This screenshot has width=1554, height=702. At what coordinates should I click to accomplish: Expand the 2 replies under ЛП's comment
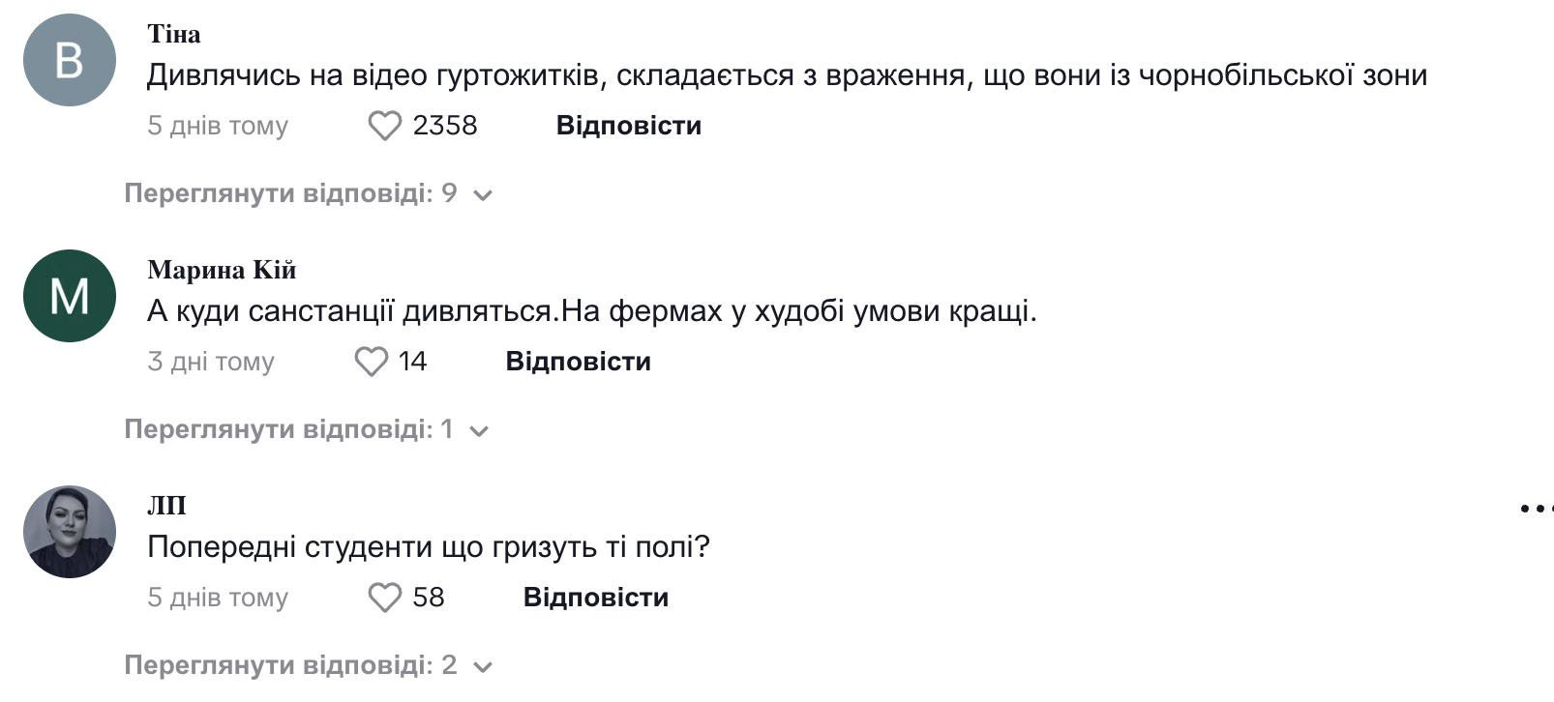tap(308, 665)
